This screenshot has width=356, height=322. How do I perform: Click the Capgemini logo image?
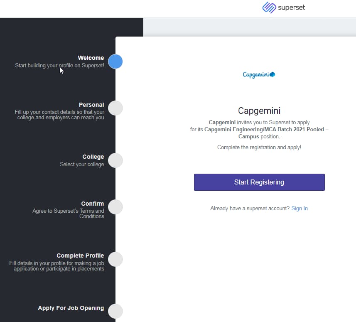tap(259, 75)
